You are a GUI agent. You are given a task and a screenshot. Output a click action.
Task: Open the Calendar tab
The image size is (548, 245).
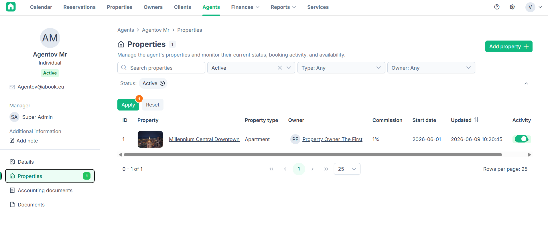(x=41, y=7)
